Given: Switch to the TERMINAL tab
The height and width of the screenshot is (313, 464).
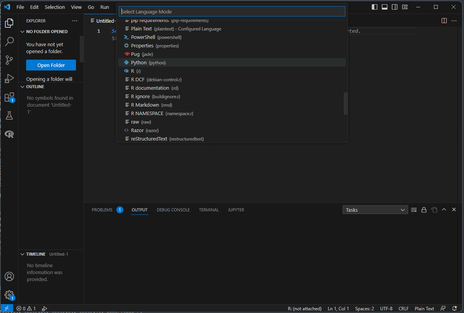Looking at the screenshot, I should pos(208,210).
